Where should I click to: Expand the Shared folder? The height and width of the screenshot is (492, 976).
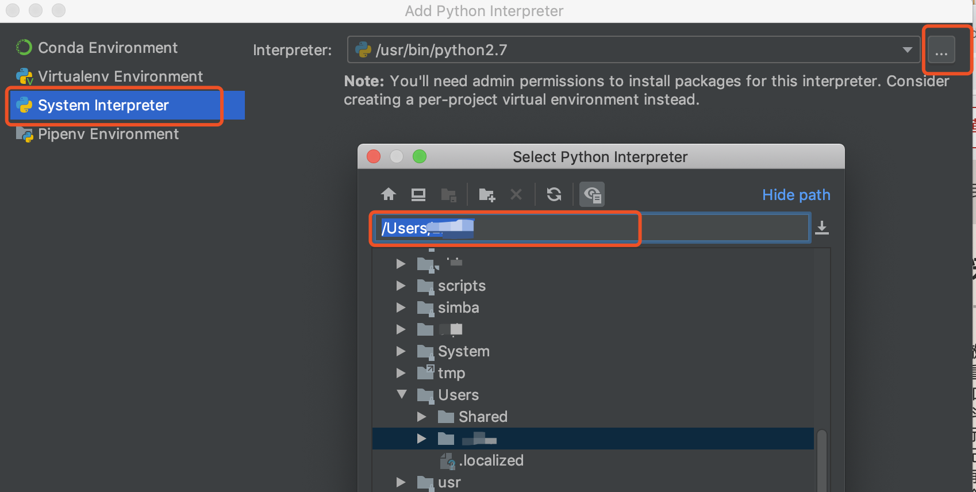coord(422,416)
